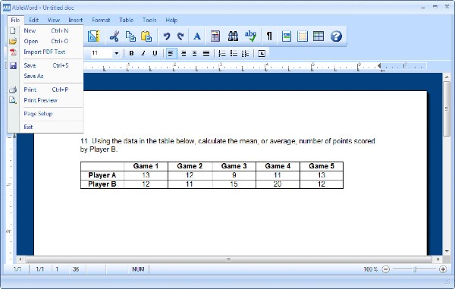Image resolution: width=455 pixels, height=289 pixels.
Task: Open the Help question mark icon
Action: click(x=336, y=36)
